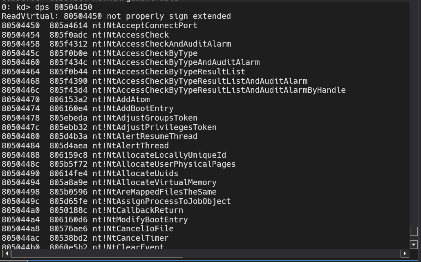Click address 80504490 at the line start

click(x=21, y=173)
